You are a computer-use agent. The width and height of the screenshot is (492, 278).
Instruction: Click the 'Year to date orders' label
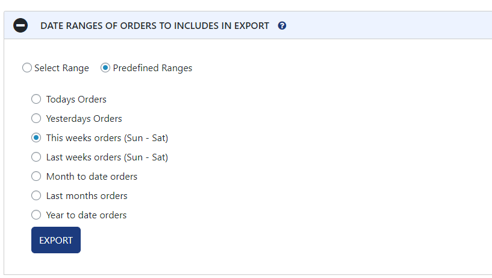coord(86,215)
